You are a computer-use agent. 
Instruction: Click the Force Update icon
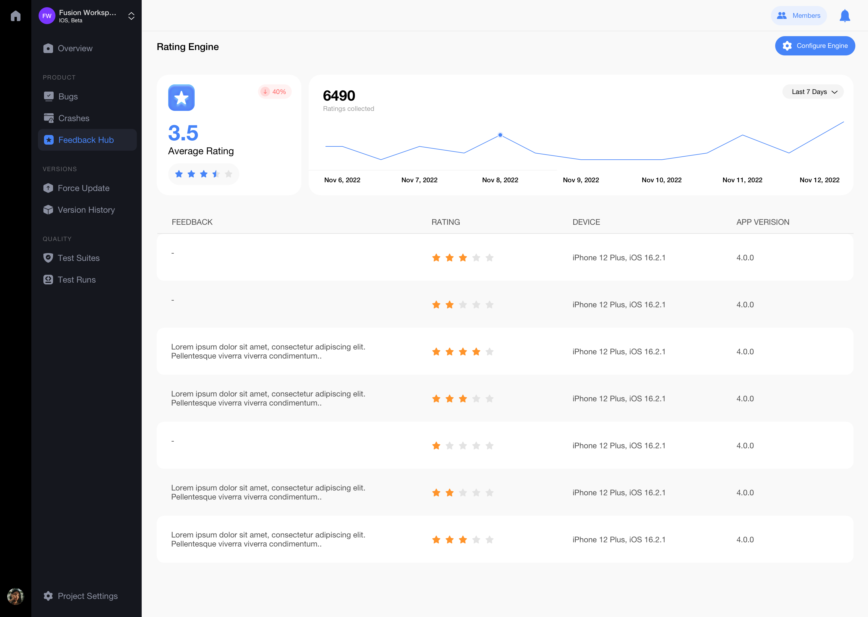tap(48, 188)
